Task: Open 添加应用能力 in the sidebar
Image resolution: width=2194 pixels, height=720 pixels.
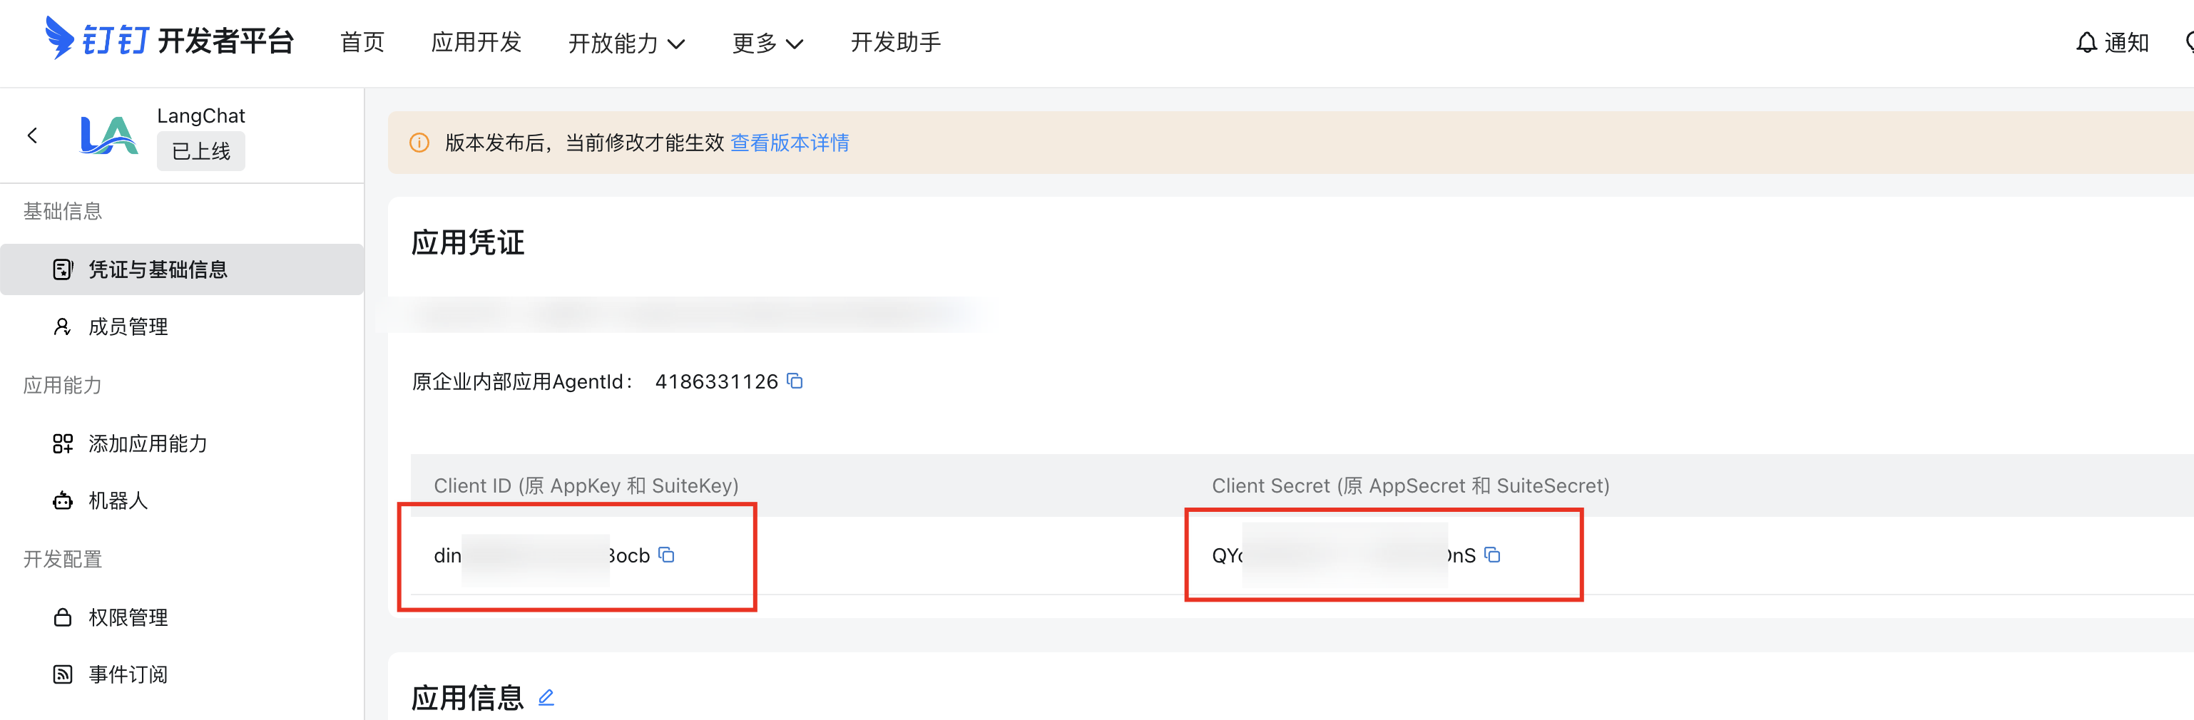Action: (x=148, y=443)
